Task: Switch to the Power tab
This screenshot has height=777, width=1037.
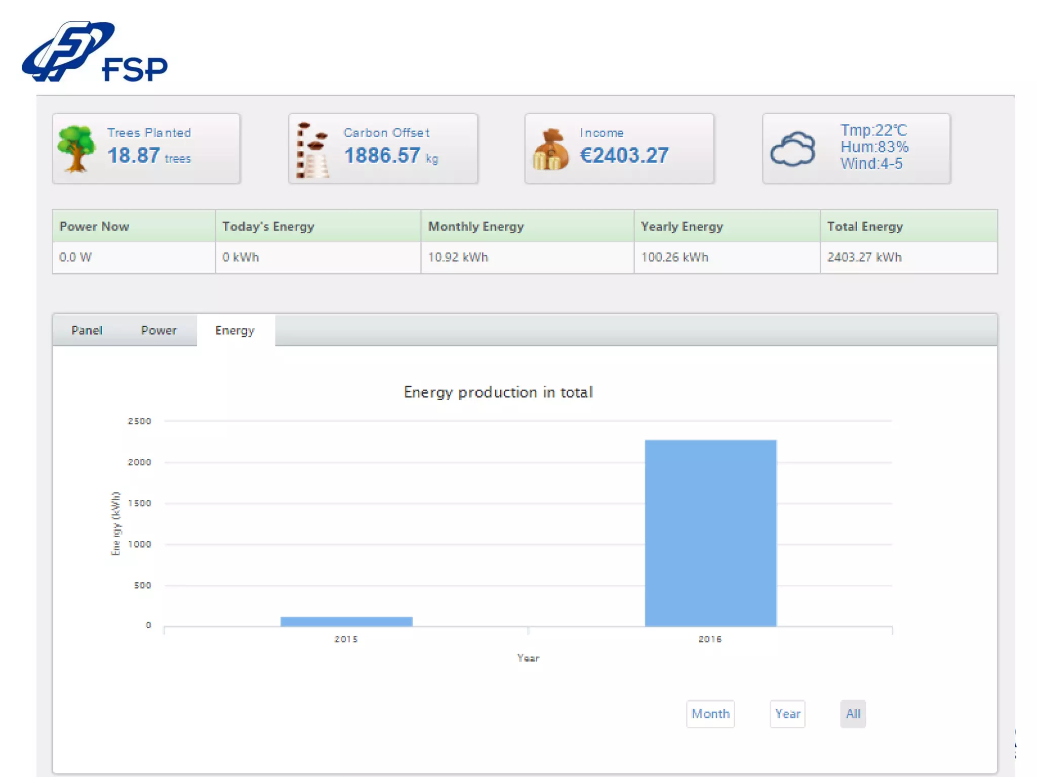Action: click(158, 330)
